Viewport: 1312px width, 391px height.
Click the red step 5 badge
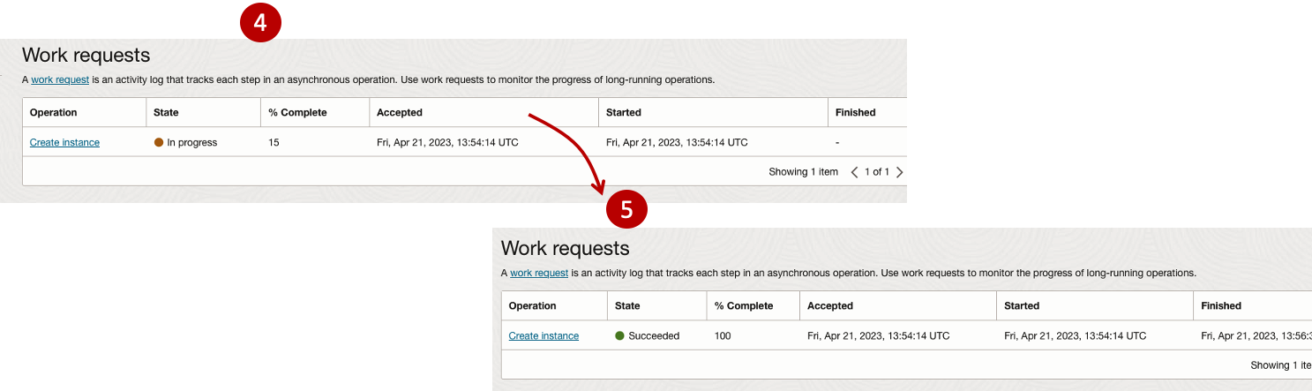(x=626, y=209)
